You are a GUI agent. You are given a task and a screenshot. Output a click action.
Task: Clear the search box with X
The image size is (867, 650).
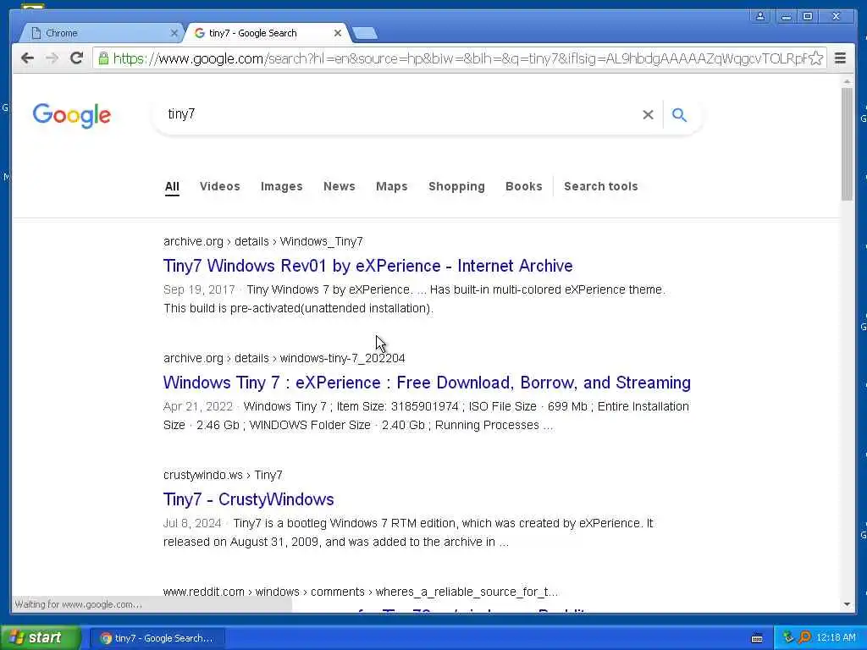pos(648,114)
